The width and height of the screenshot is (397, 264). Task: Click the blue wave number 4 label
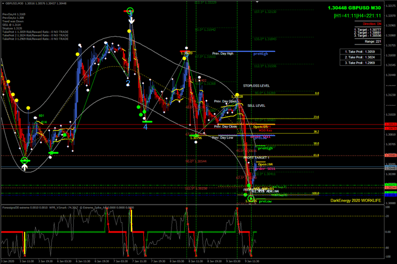[x=145, y=126]
